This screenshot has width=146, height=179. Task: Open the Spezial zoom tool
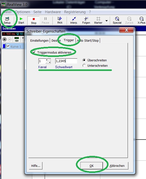coord(117,20)
